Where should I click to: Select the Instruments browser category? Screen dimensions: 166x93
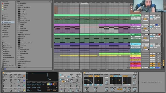(7, 20)
